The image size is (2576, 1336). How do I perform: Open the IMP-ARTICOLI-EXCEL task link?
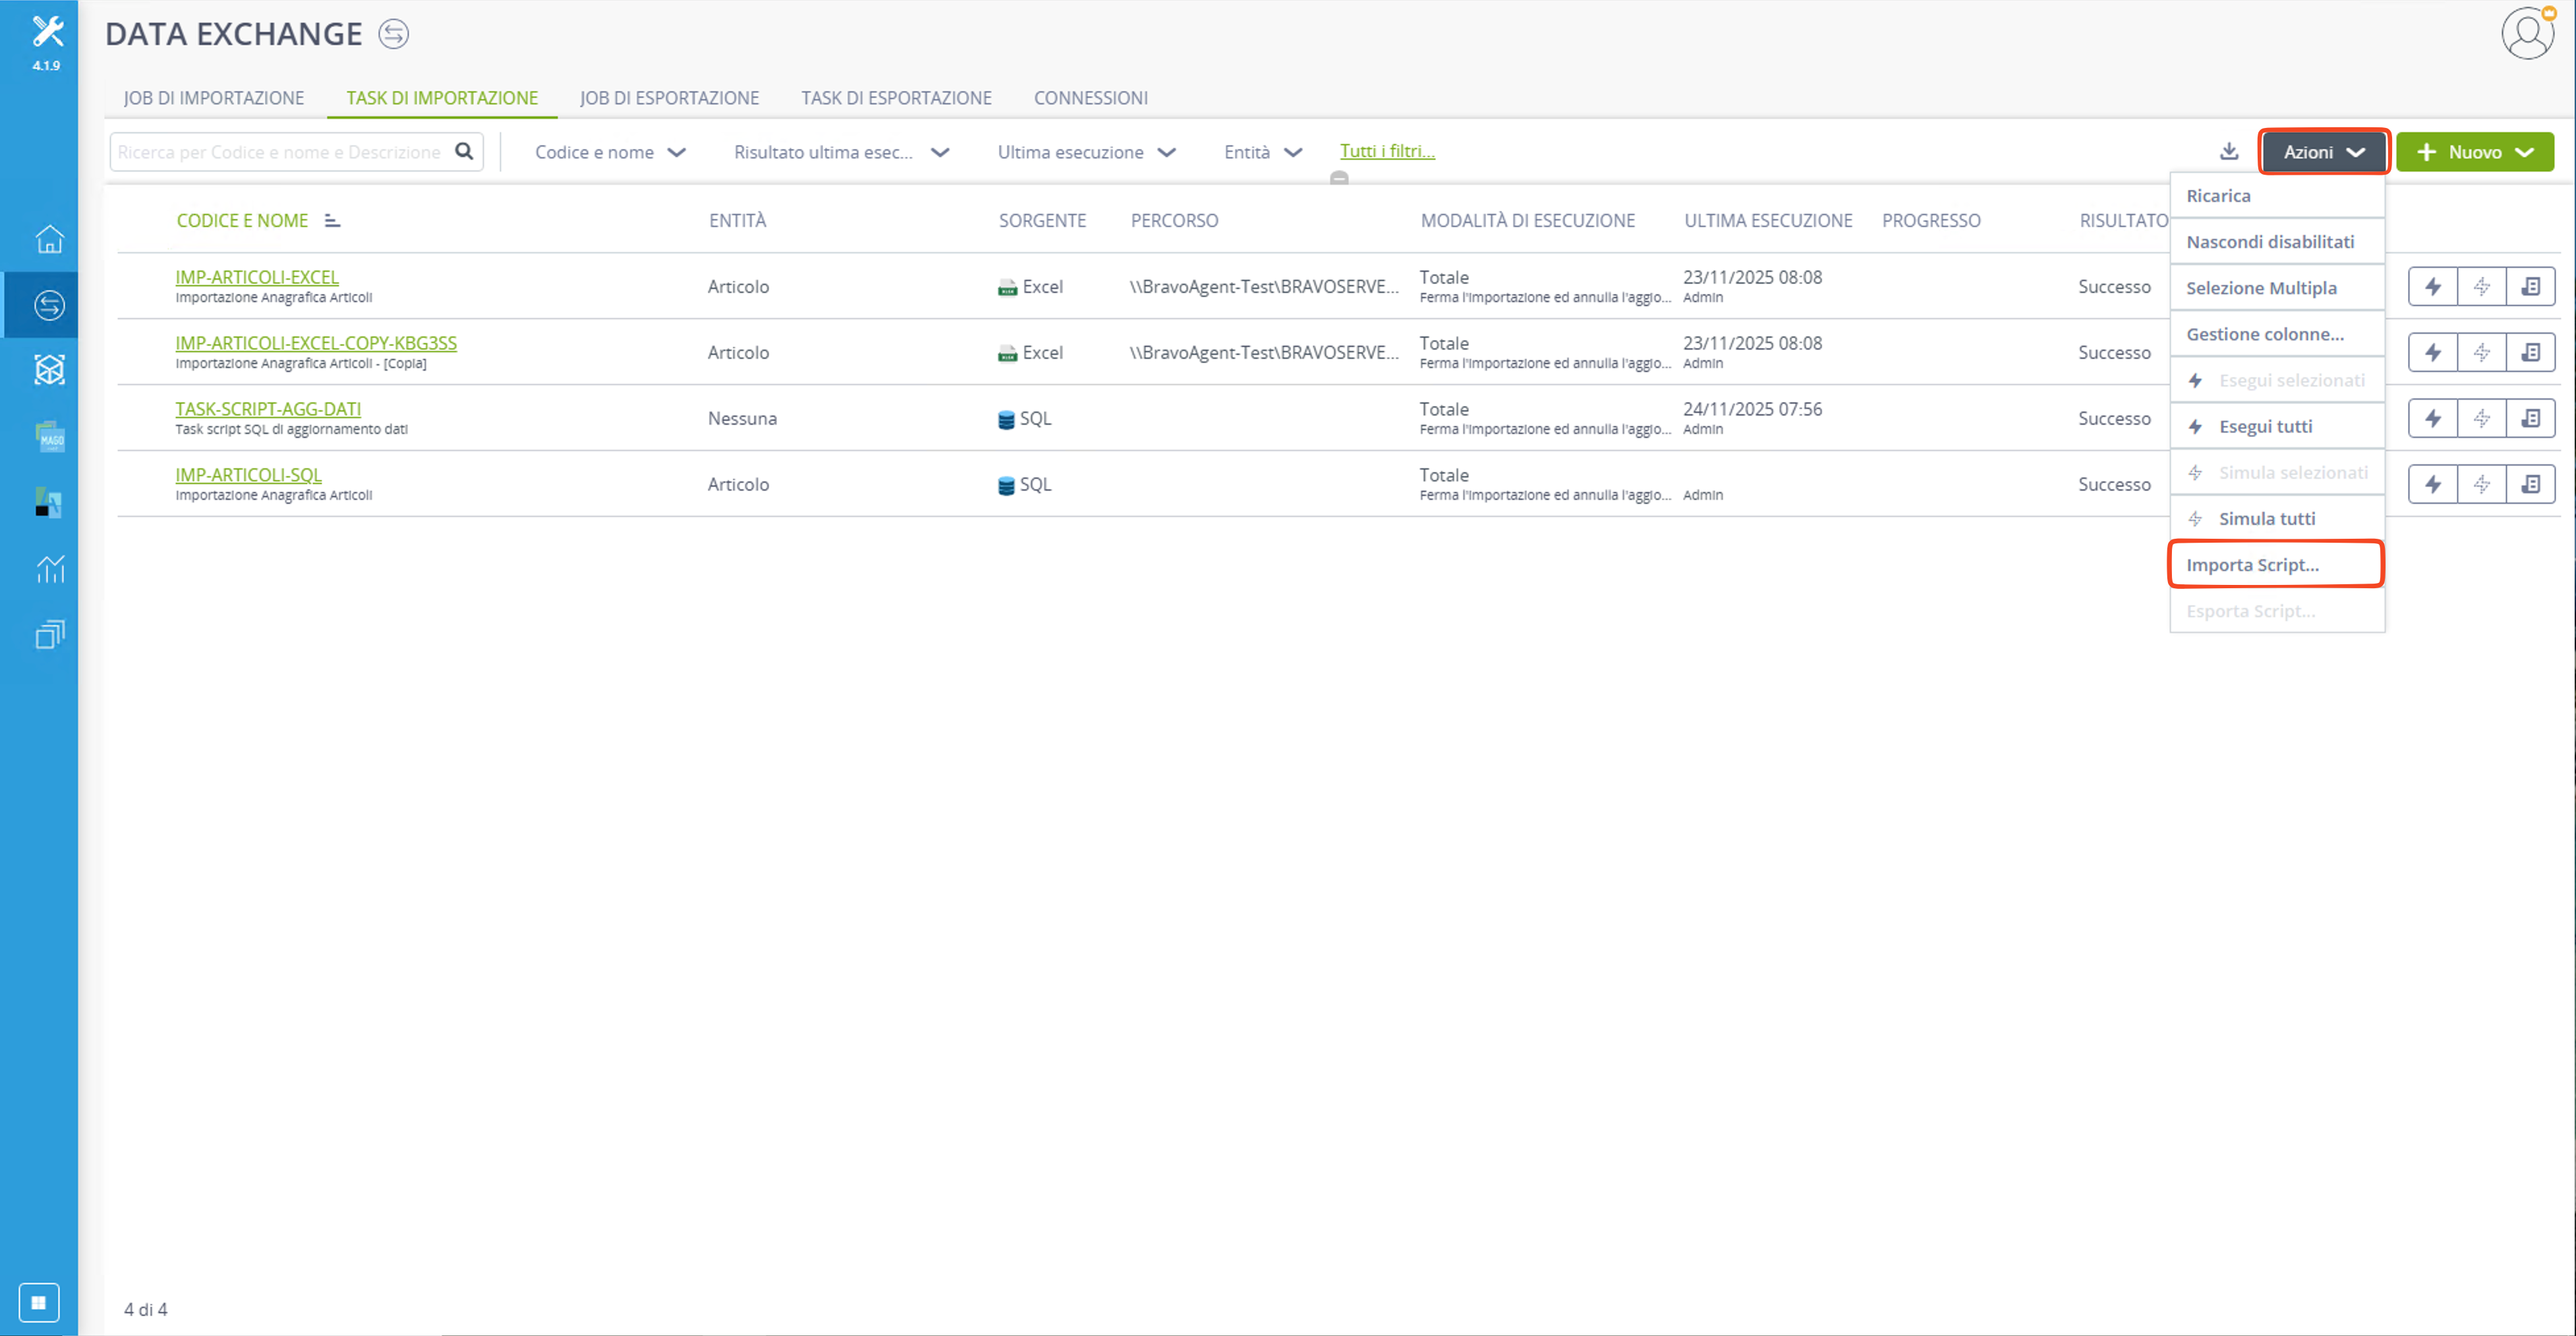click(257, 277)
